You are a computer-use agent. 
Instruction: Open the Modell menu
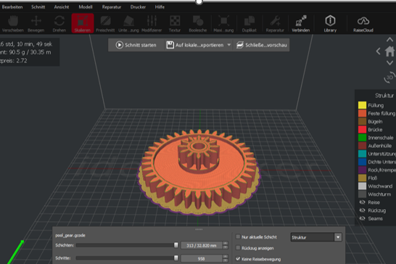pyautogui.click(x=86, y=7)
